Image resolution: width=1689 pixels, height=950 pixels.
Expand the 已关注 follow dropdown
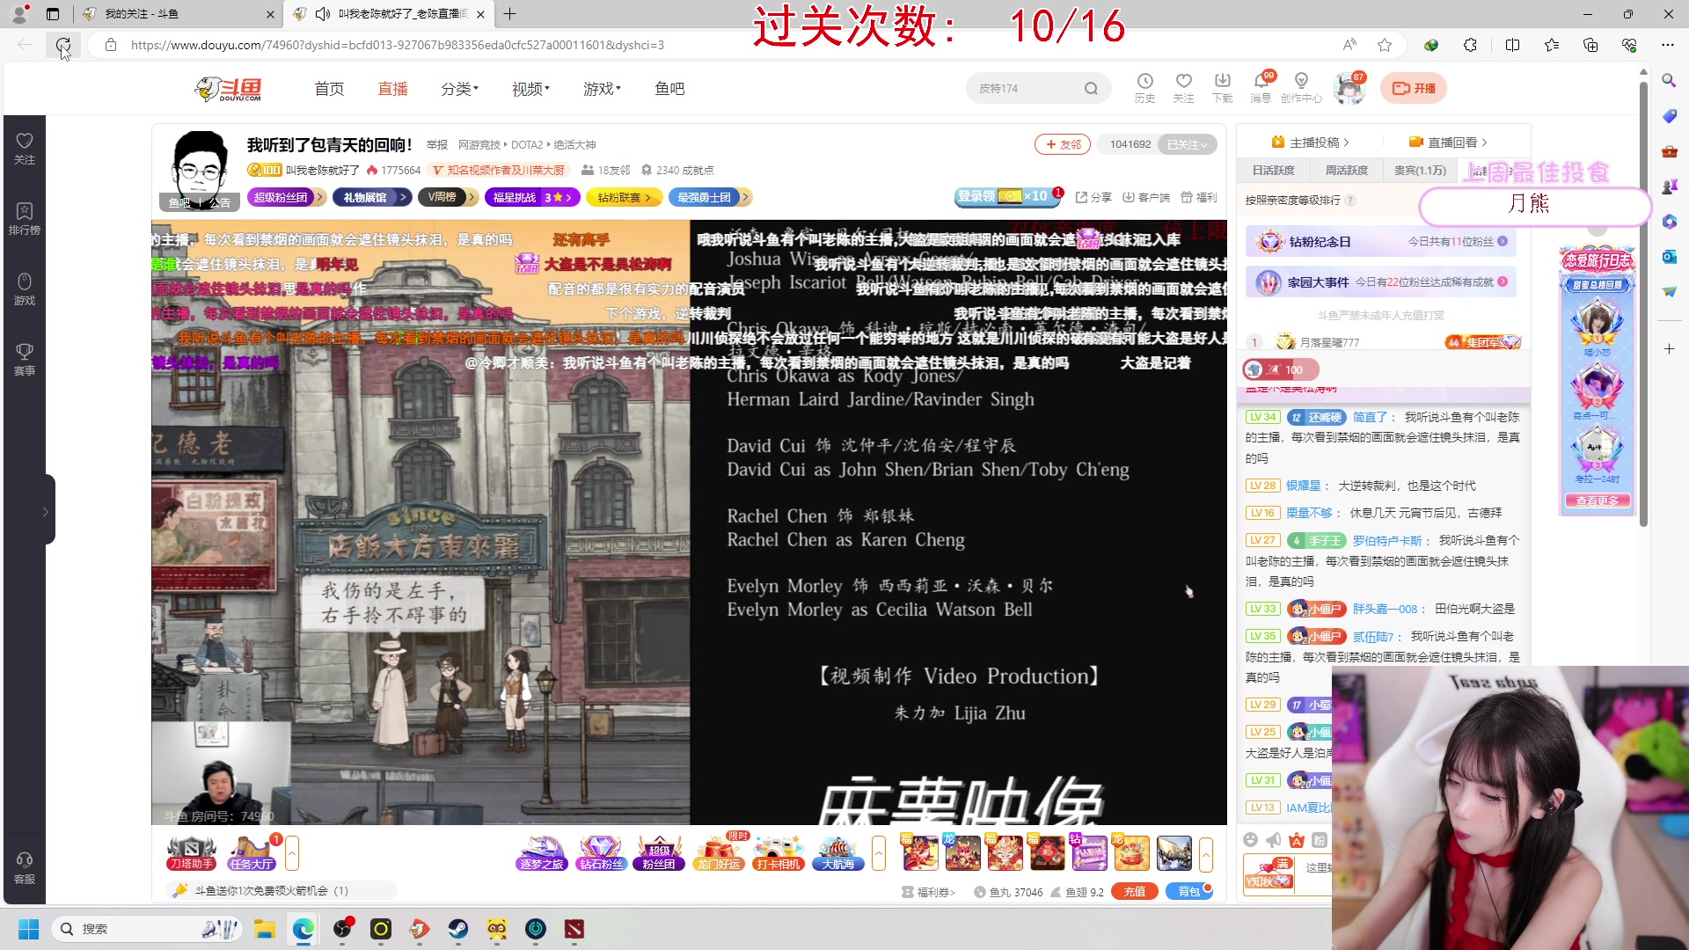click(x=1188, y=144)
